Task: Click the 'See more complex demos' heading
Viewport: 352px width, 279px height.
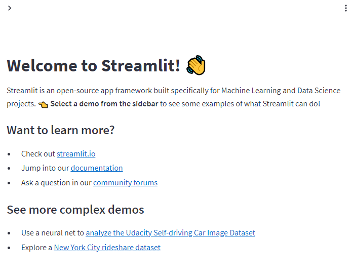Action: 75,210
